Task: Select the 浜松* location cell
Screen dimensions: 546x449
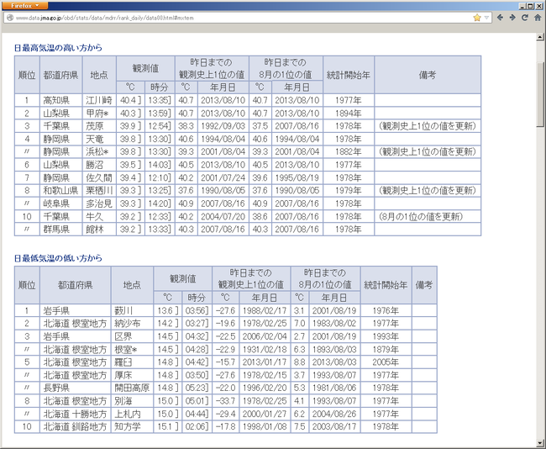Action: coord(99,152)
